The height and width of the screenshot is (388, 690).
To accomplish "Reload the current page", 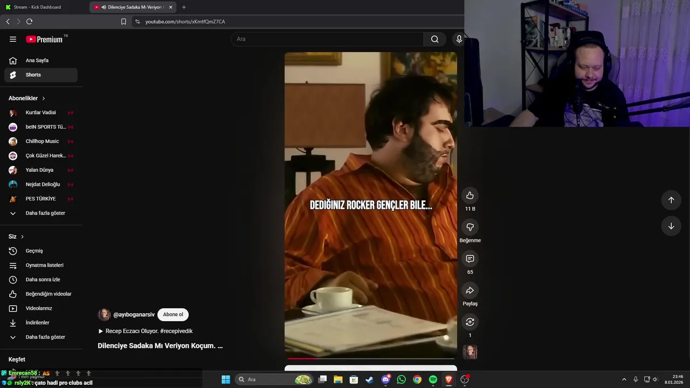I will [x=29, y=22].
